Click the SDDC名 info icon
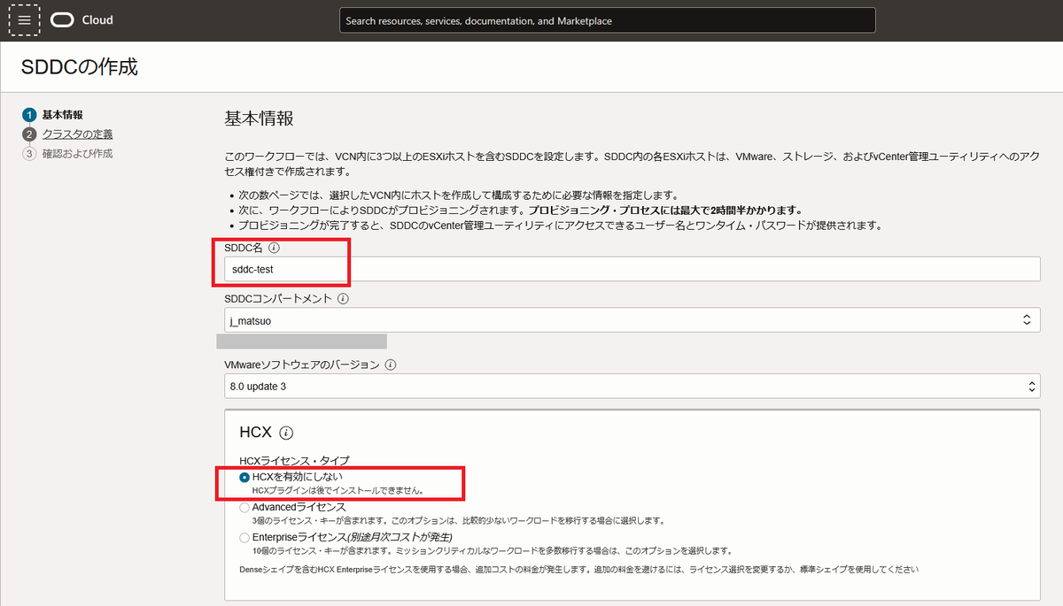Screen dimensions: 1063x606 pyautogui.click(x=274, y=249)
